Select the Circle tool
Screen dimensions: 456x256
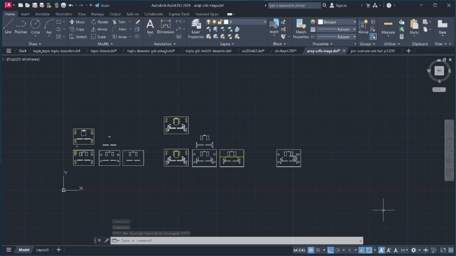click(36, 27)
